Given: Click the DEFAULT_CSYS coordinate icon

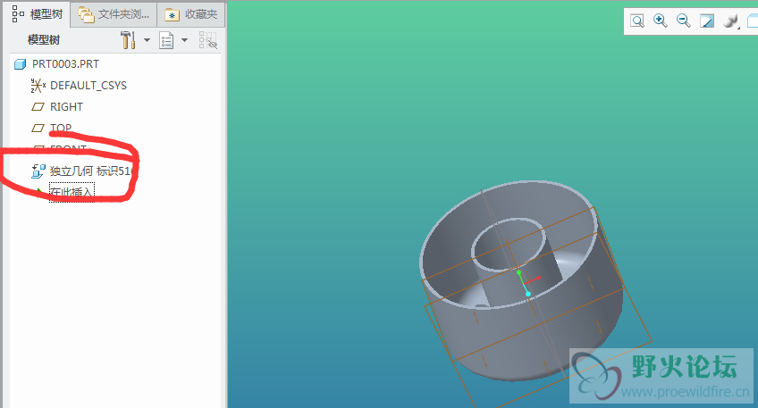Looking at the screenshot, I should click(x=38, y=86).
